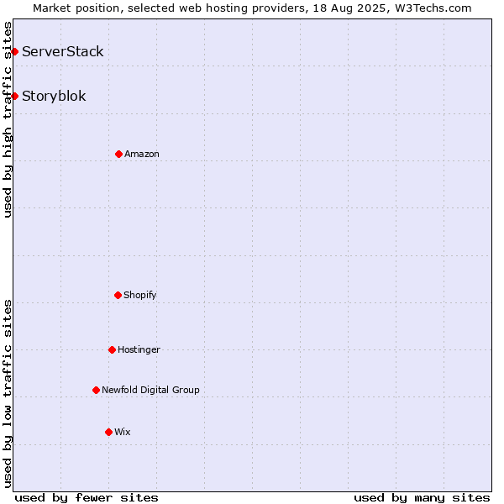This screenshot has height=504, width=504.
Task: Select the Hostinger label text
Action: 139,349
